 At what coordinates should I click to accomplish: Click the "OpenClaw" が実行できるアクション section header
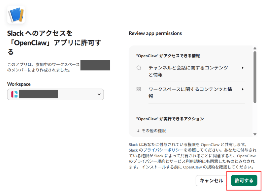[170, 119]
